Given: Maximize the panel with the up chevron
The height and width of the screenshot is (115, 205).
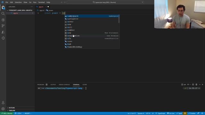Looking at the screenshot, I should (200, 85).
